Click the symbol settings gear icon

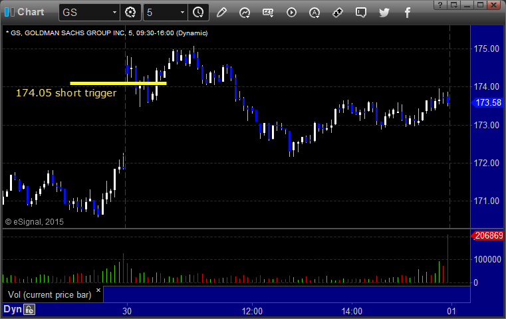(x=130, y=13)
